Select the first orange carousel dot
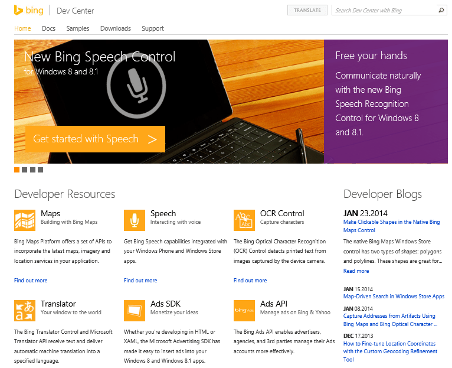 click(x=17, y=170)
